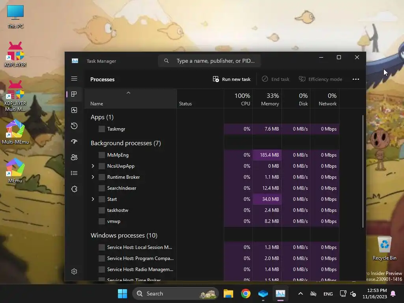Image resolution: width=404 pixels, height=303 pixels.
Task: Open the Task Manager hamburger navigation menu
Action: pyautogui.click(x=74, y=79)
